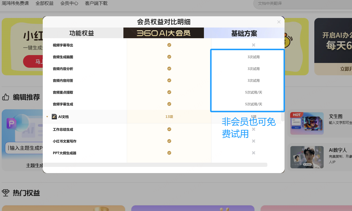Click checkmark in PPT大纲生成器 row
This screenshot has width=352, height=211.
169,153
